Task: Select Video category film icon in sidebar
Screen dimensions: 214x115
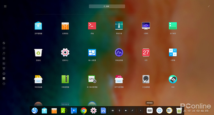Action: 4,58
